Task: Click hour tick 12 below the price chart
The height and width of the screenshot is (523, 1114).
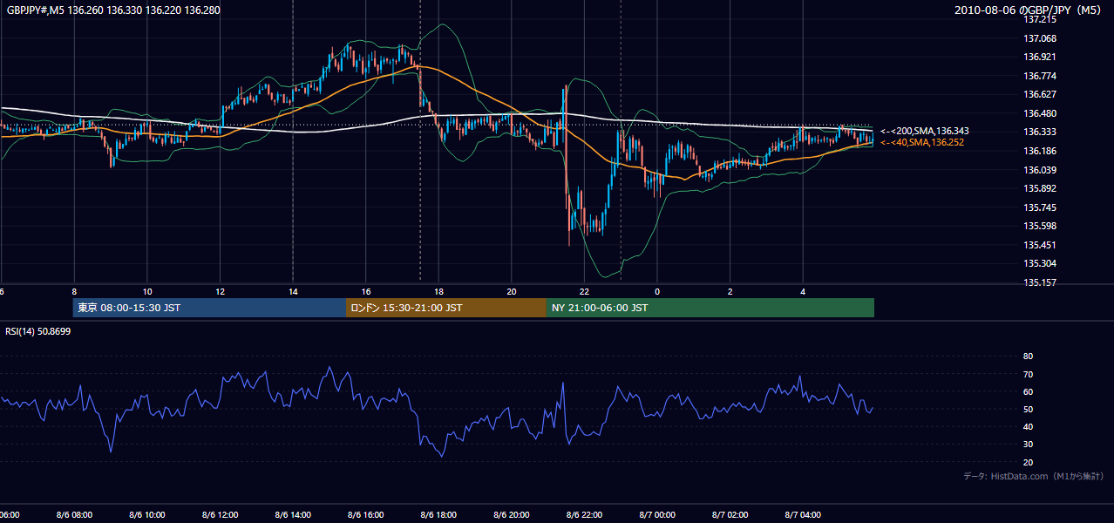Action: [x=220, y=291]
